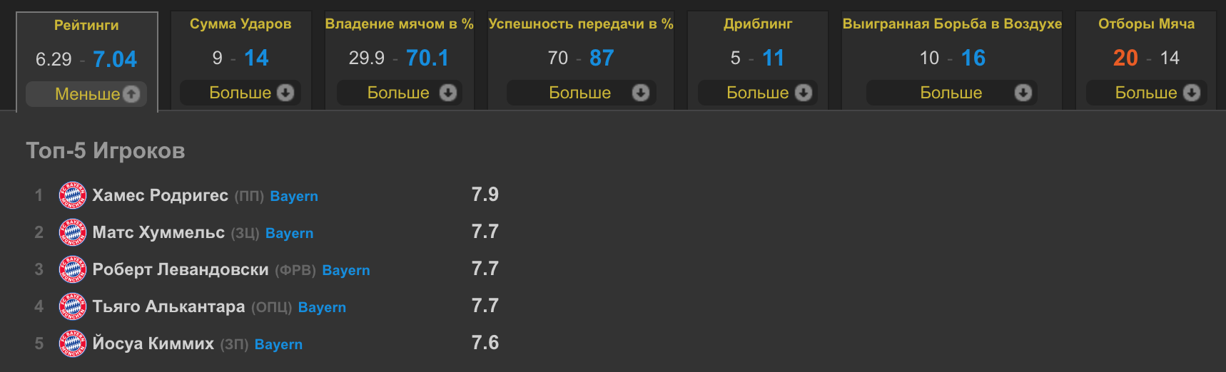The height and width of the screenshot is (372, 1226).
Task: Click Bayern crest icon beside Матс Хуммельс
Action: (x=72, y=232)
